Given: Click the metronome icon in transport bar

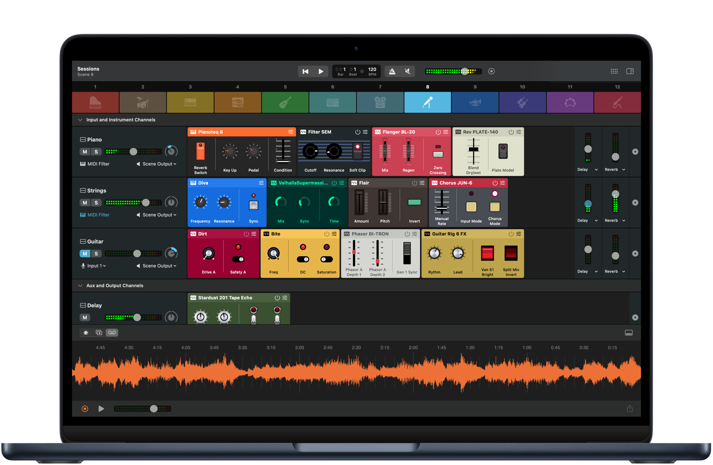Looking at the screenshot, I should click(x=392, y=71).
